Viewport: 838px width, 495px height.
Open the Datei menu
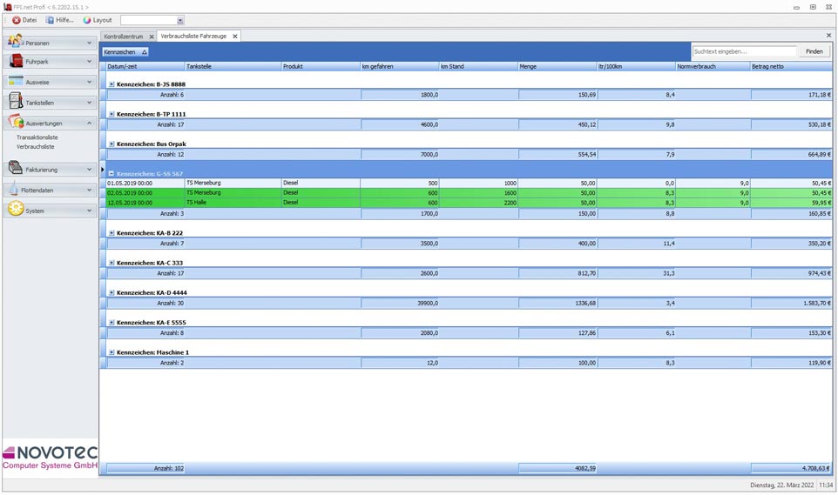[x=24, y=20]
